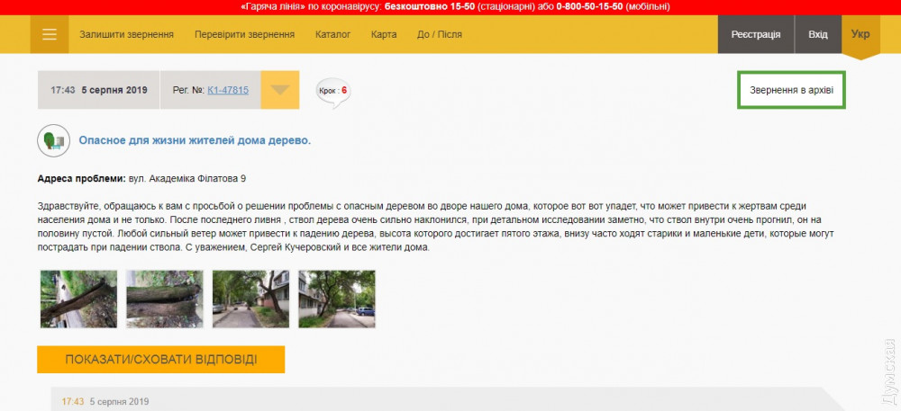Open registration number link K1-47815
Viewport: 901px width, 411px height.
pyautogui.click(x=228, y=90)
